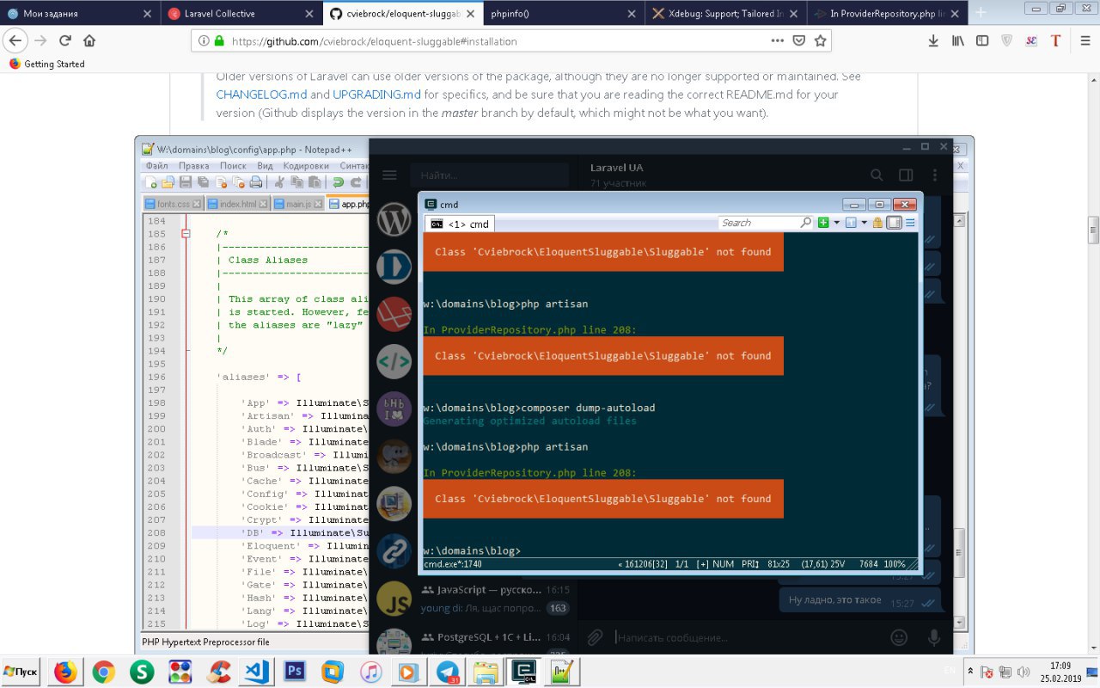This screenshot has height=688, width=1100.
Task: Click the Telegram Найти search field
Action: (489, 175)
